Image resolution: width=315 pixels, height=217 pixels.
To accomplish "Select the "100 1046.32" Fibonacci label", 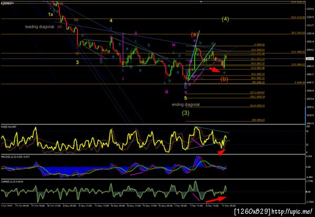I will pyautogui.click(x=258, y=82).
